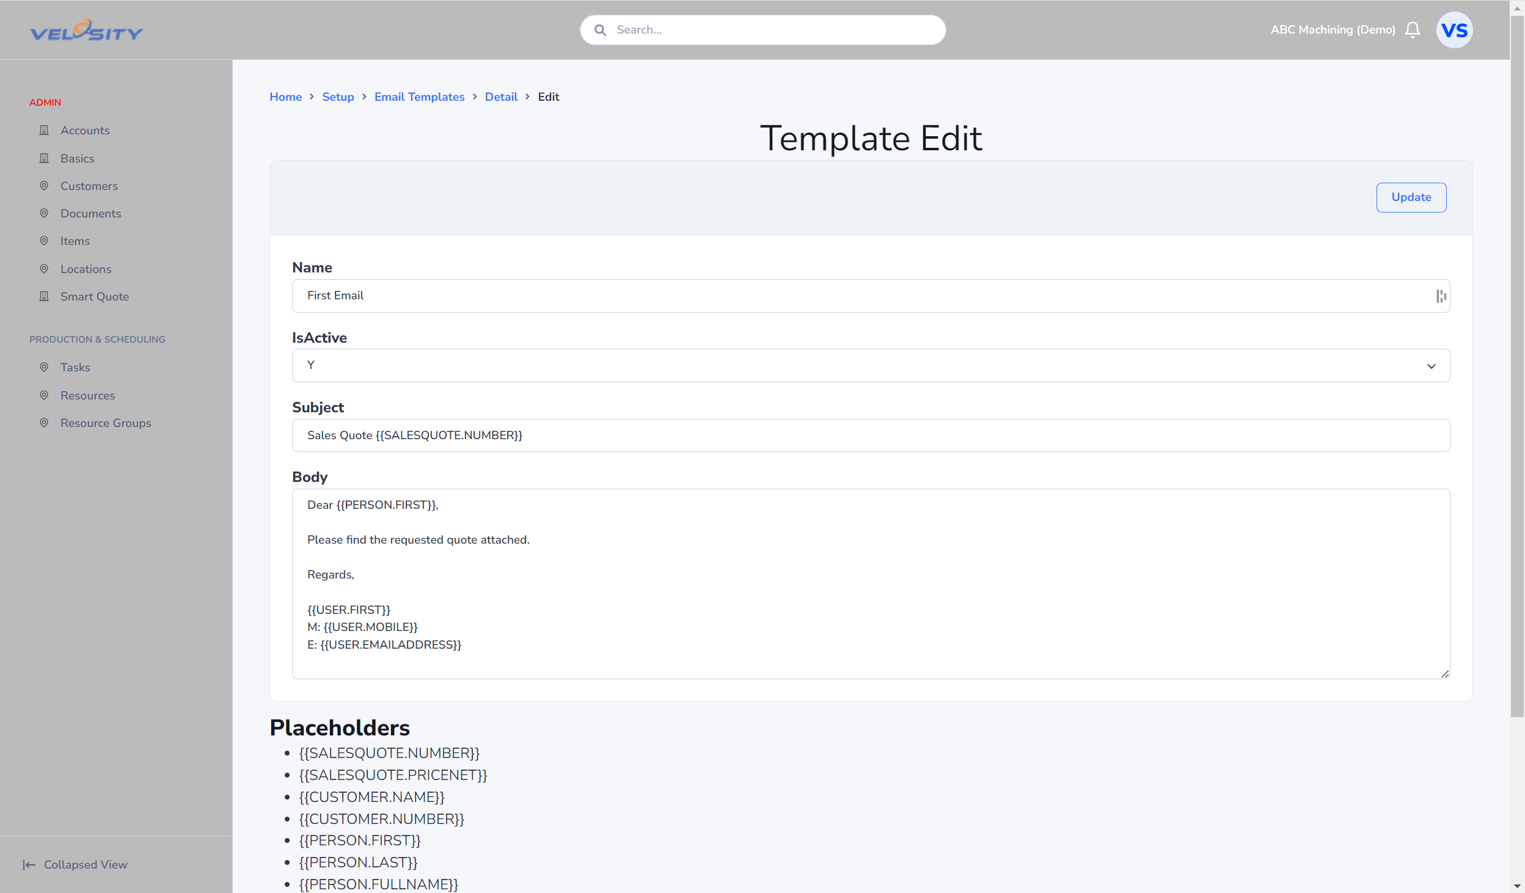1525x893 pixels.
Task: Click the Setup breadcrumb link
Action: point(338,97)
